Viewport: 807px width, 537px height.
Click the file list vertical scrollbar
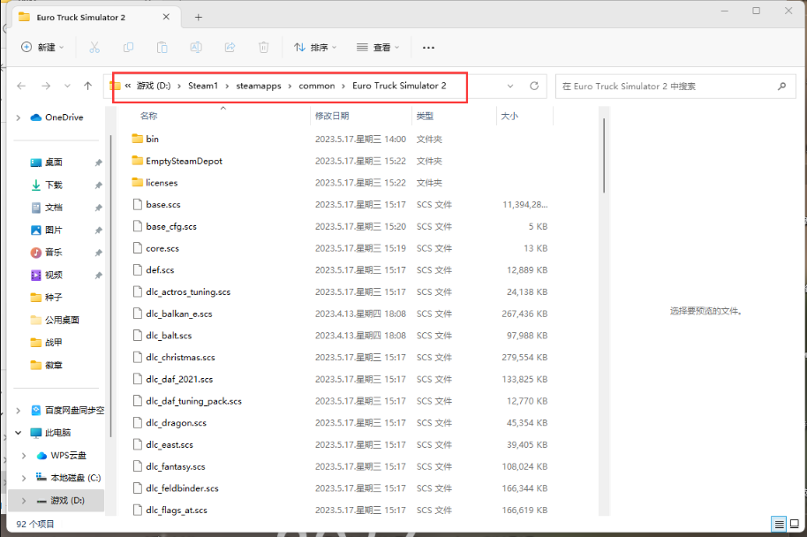(604, 155)
